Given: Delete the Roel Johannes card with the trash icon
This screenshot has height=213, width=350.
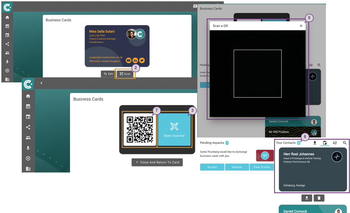Looking at the screenshot, I should pos(319,198).
